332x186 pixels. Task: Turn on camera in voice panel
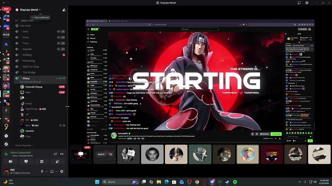10,161
